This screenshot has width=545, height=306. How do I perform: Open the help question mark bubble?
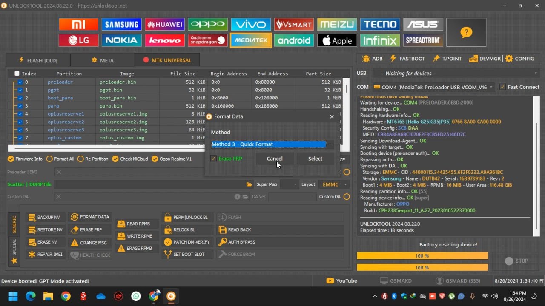pos(466,32)
